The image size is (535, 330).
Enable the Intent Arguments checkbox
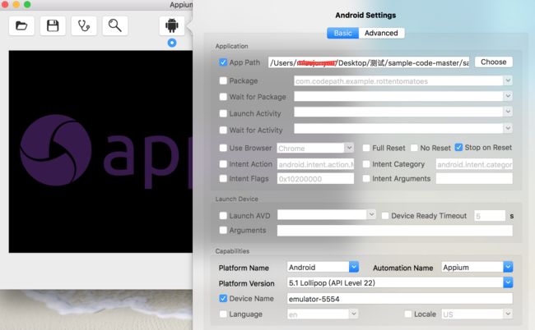[x=366, y=179]
